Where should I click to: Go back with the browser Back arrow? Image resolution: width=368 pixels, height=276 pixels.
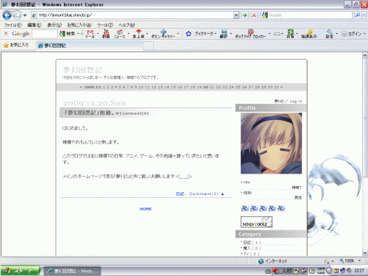[7, 15]
